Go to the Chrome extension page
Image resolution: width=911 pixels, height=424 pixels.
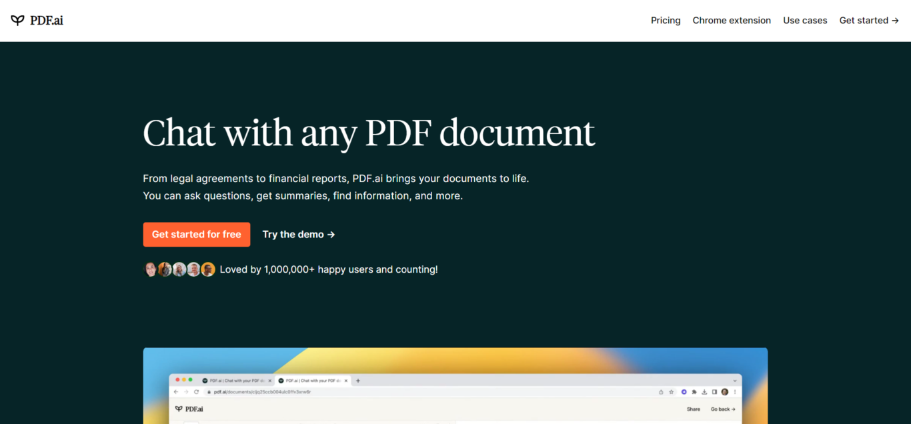(732, 21)
